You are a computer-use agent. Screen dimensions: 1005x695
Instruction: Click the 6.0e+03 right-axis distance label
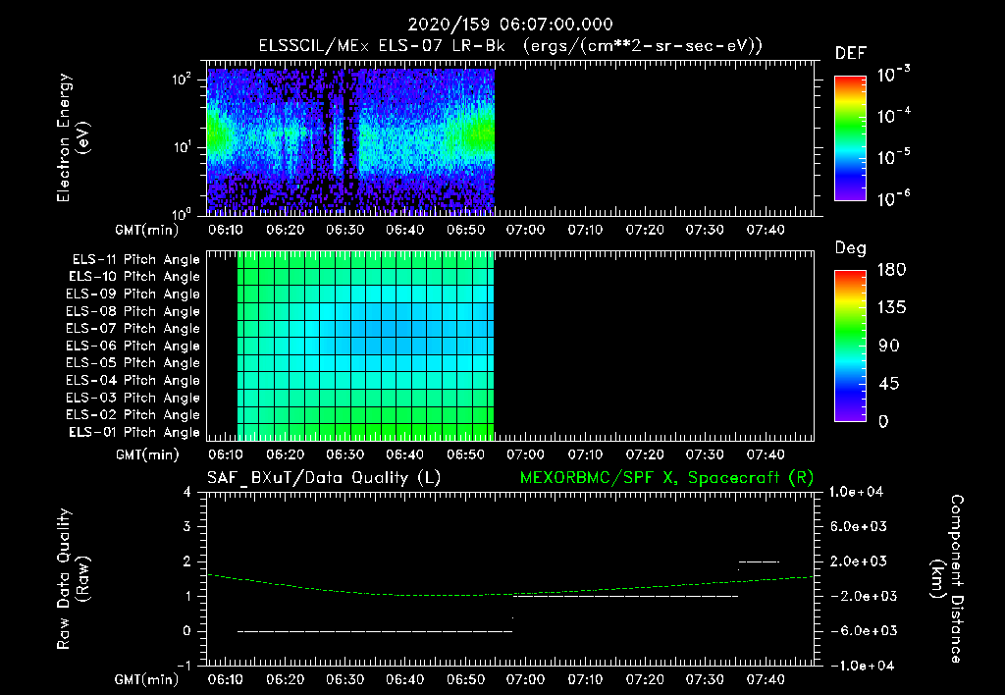coord(858,527)
